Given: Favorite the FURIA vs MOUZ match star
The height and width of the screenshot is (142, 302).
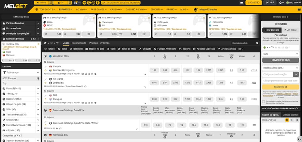Looking at the screenshot, I should 94,18.
